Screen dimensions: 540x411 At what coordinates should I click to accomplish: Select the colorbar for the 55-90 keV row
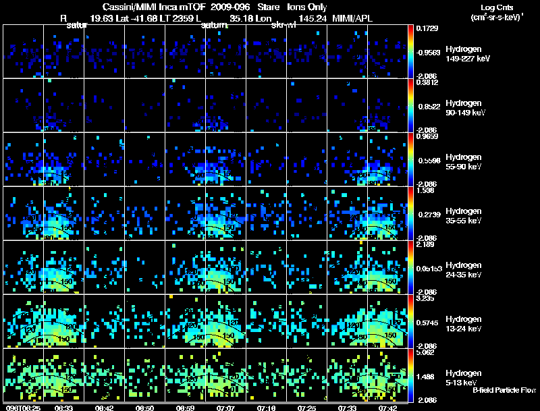tap(410, 160)
